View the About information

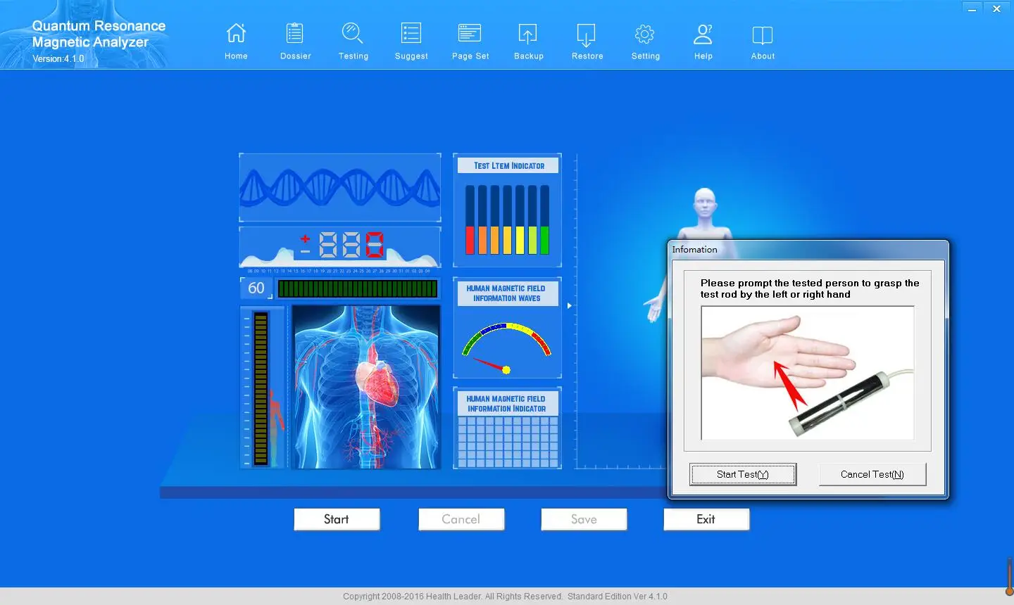tap(763, 40)
